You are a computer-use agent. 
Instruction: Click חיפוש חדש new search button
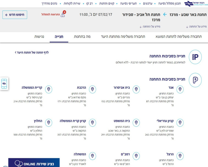point(15,15)
